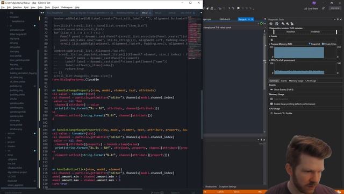Image resolution: width=344 pixels, height=194 pixels.
Task: Toggle Private Bytes legend in Process Memory
Action: pos(329,44)
